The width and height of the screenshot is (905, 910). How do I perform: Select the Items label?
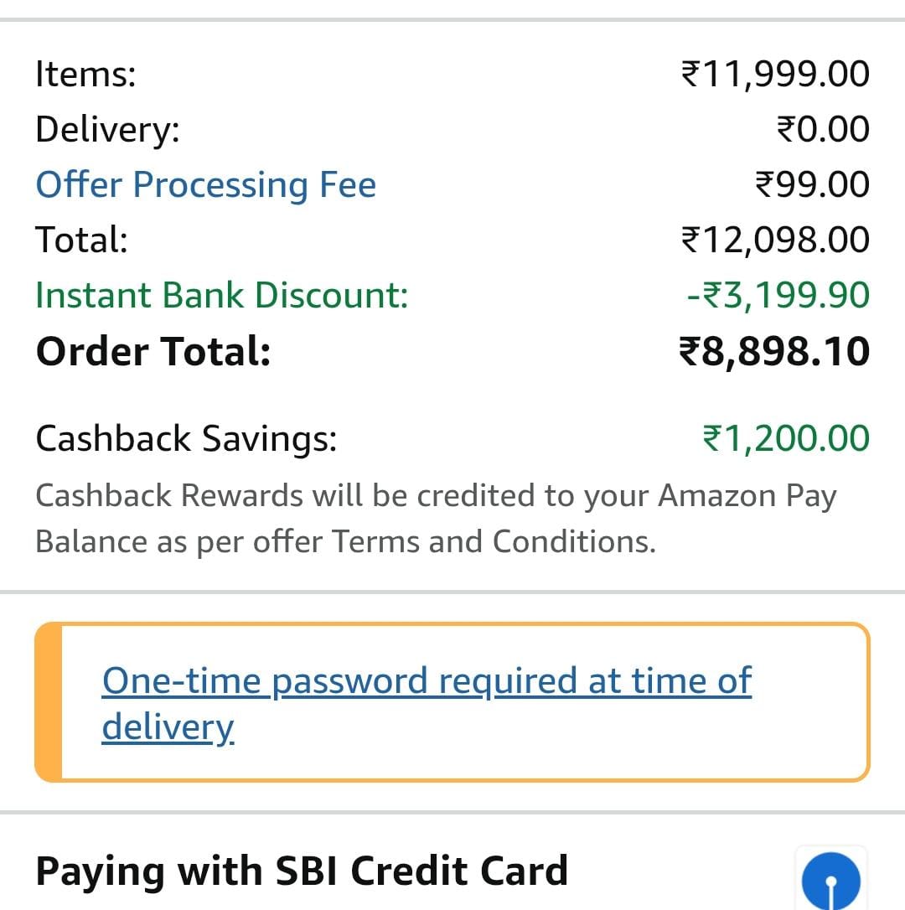click(x=85, y=75)
